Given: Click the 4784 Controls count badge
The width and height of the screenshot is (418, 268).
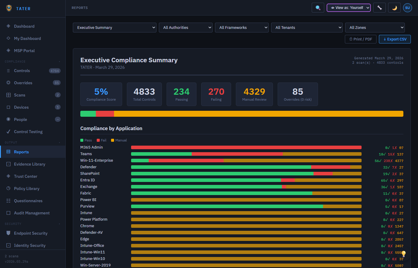Looking at the screenshot, I should [55, 71].
